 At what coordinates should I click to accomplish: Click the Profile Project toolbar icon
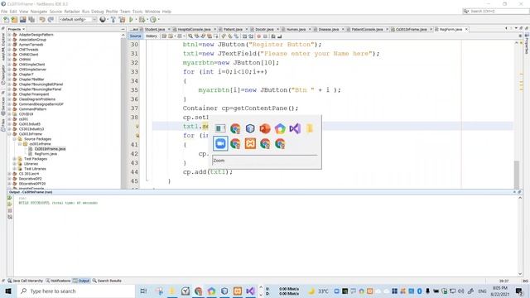tap(153, 20)
